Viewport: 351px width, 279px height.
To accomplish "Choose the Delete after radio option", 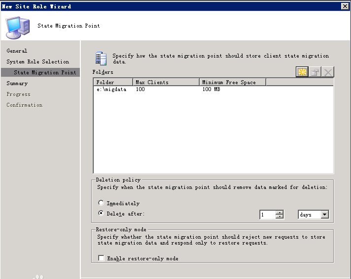I will pyautogui.click(x=101, y=214).
